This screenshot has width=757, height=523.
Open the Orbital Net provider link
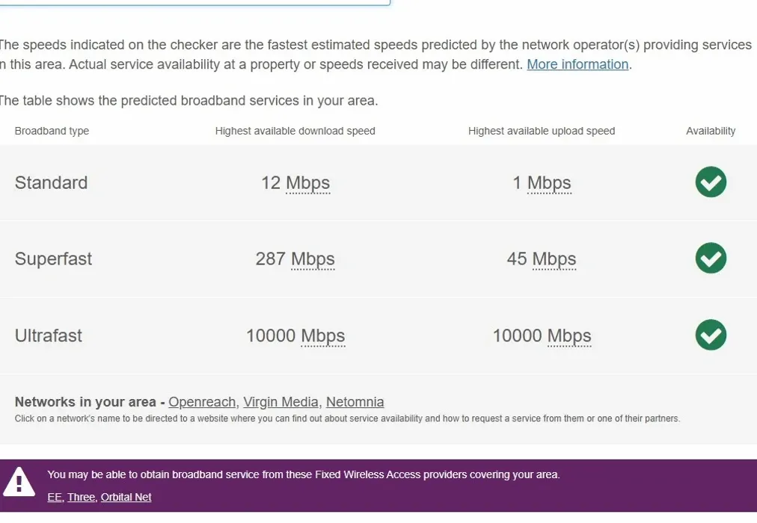coord(126,497)
